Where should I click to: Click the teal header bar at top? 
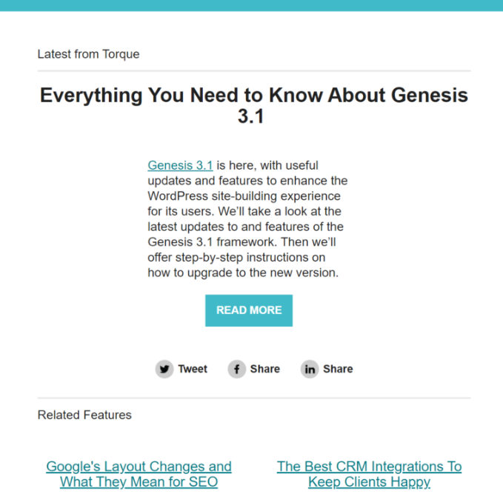[x=251, y=5]
